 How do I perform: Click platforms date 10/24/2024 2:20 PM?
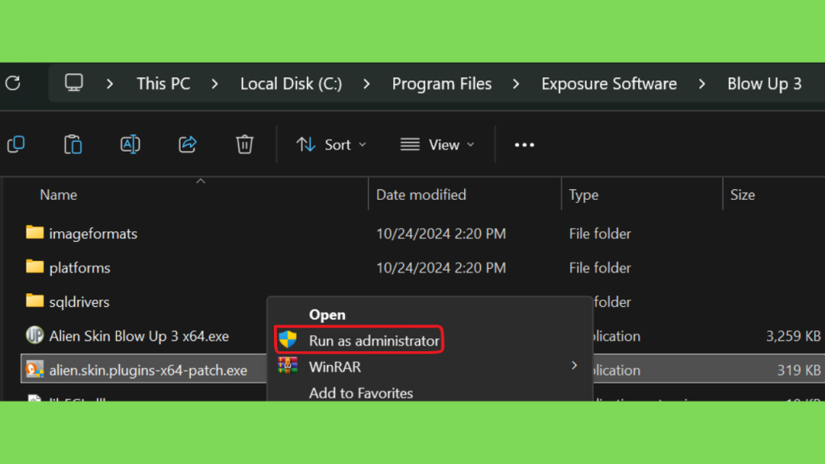441,267
